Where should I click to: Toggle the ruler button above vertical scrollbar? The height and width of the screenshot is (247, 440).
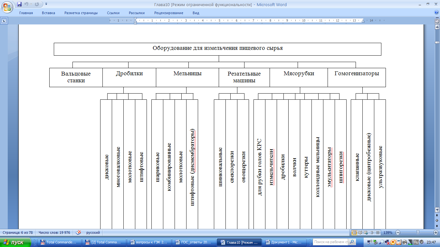pos(437,21)
